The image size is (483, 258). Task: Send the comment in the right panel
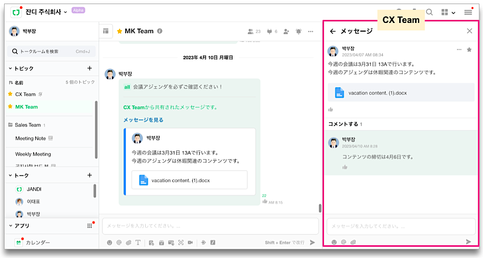click(469, 242)
